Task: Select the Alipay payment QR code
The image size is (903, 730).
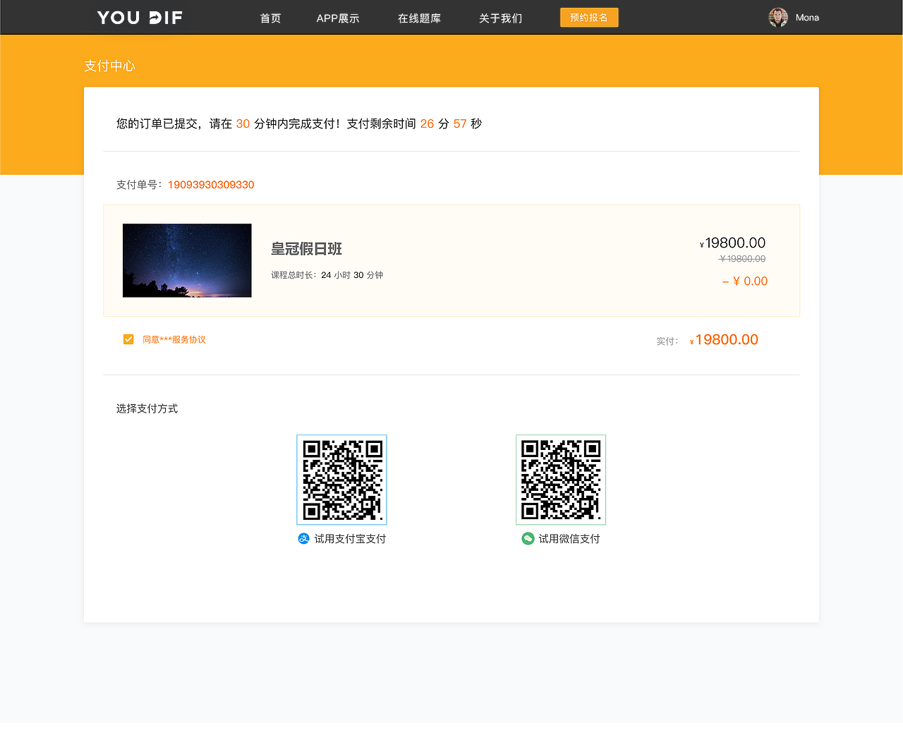Action: point(341,480)
